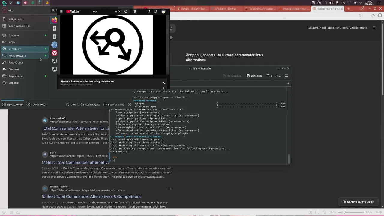Start YouTube voice search microphone
Screen dimensions: 384x216
[x=135, y=12]
